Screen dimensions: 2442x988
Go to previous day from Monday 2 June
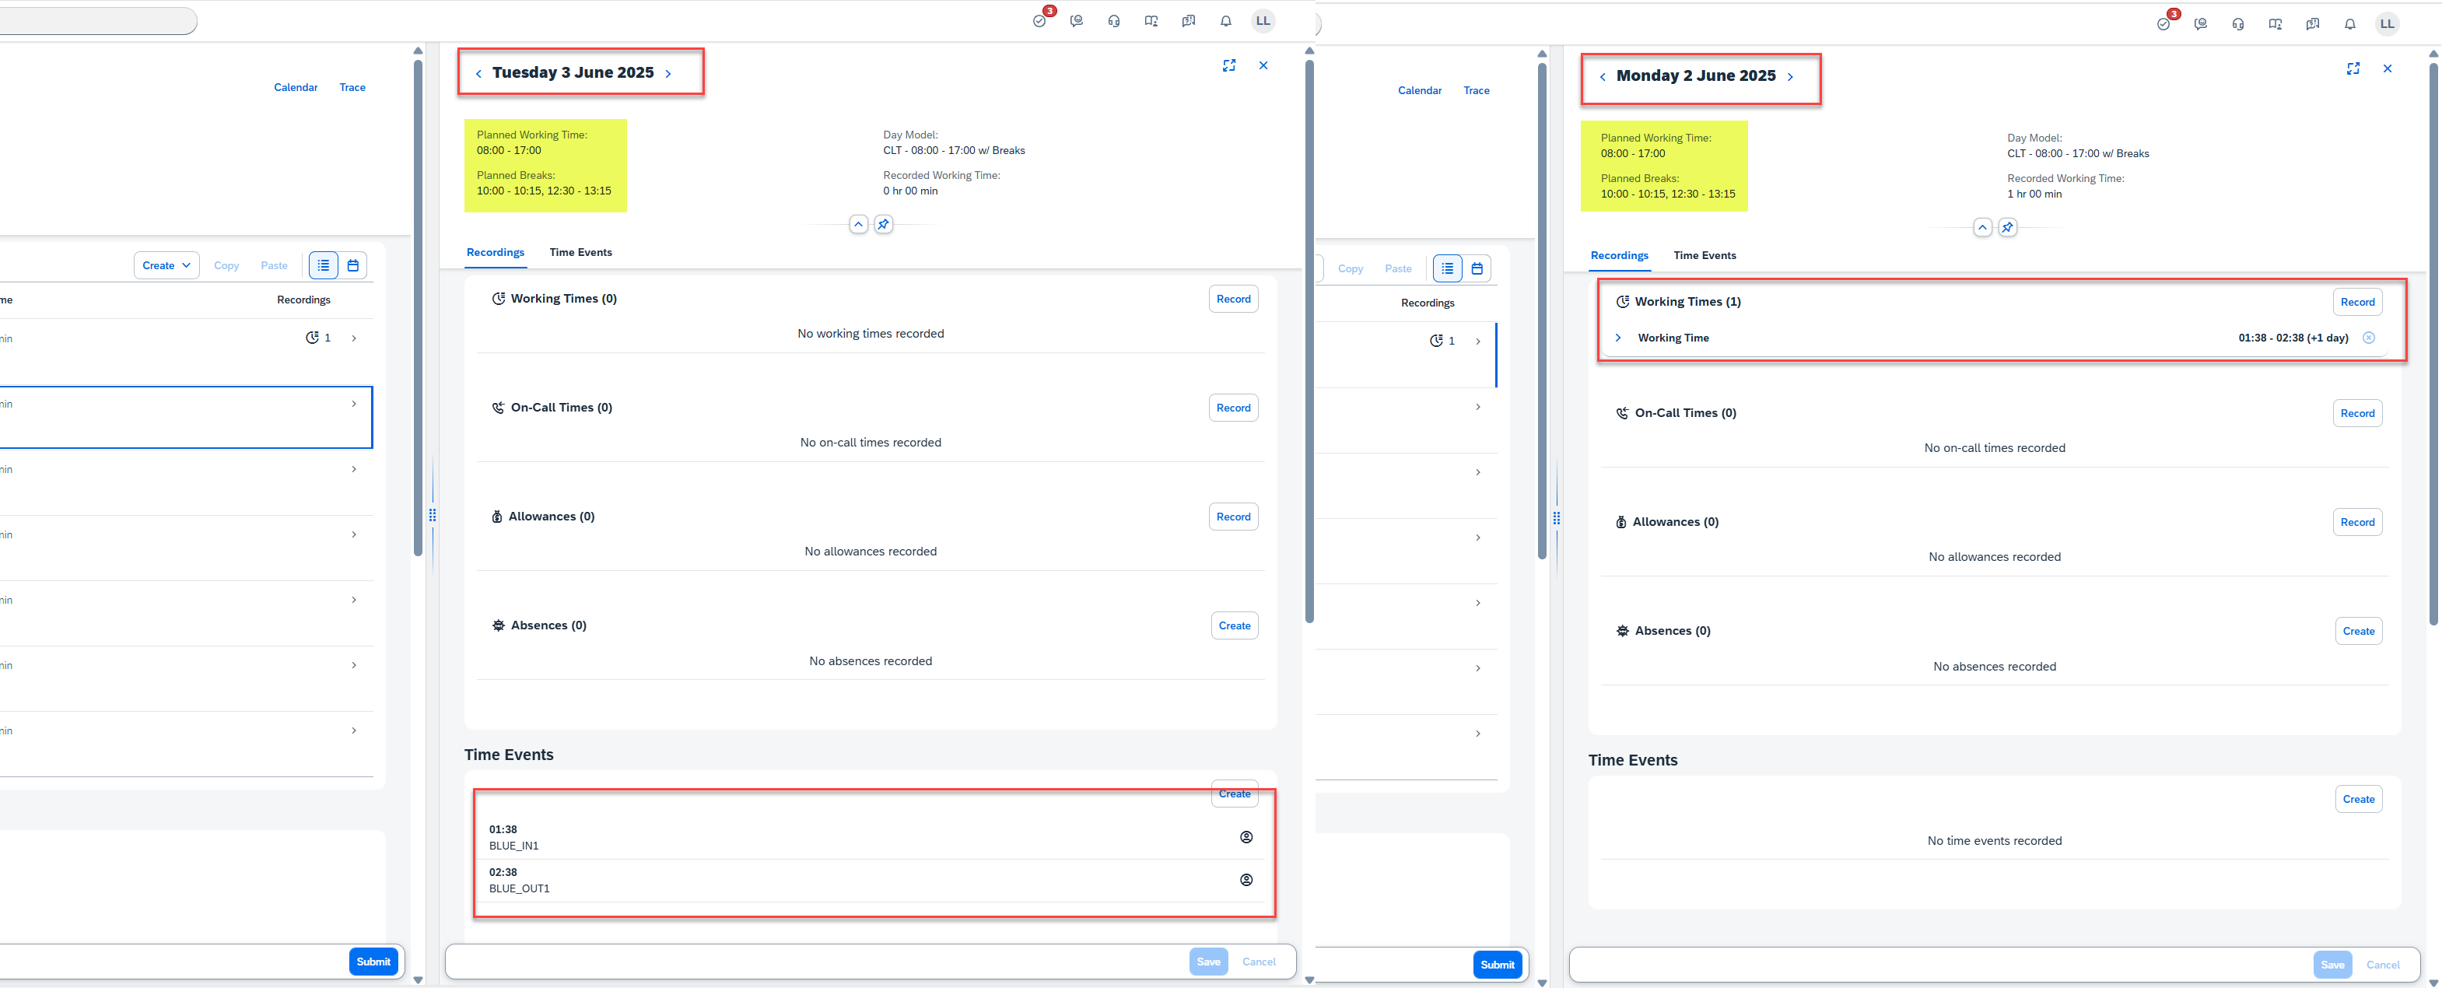1603,77
